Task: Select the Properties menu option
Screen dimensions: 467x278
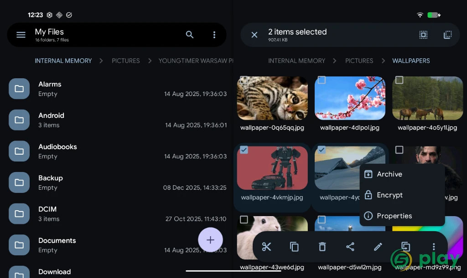Action: coord(402,216)
